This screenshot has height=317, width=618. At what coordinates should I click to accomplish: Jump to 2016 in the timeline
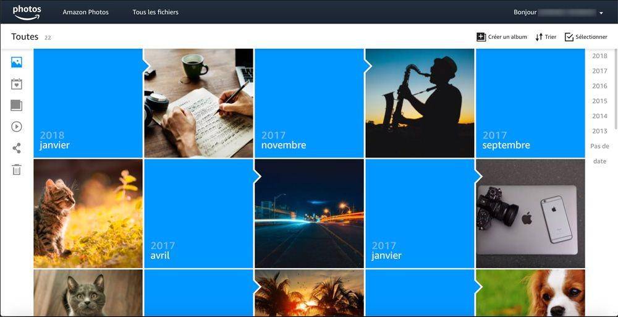pos(599,86)
